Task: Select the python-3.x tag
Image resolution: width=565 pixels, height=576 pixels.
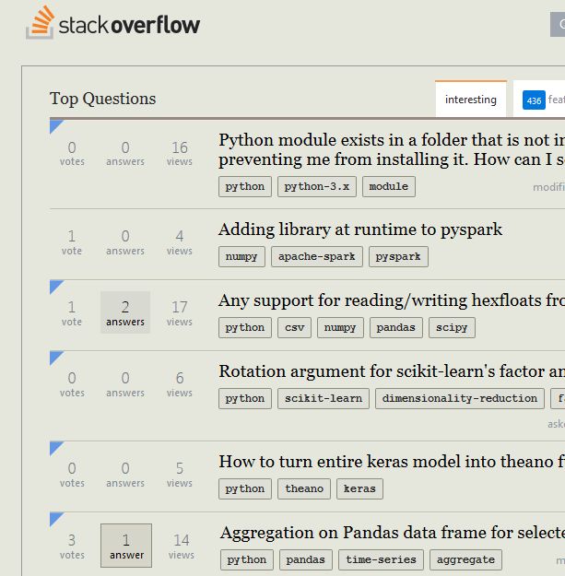Action: [x=317, y=186]
